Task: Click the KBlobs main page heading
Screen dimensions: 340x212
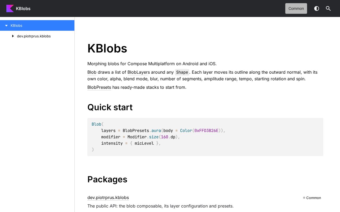Action: click(x=107, y=48)
